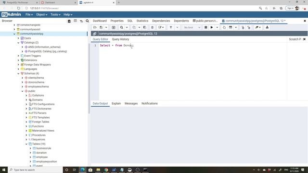308x173 pixels.
Task: Open the Find options dropdown arrow
Action: click(127, 27)
